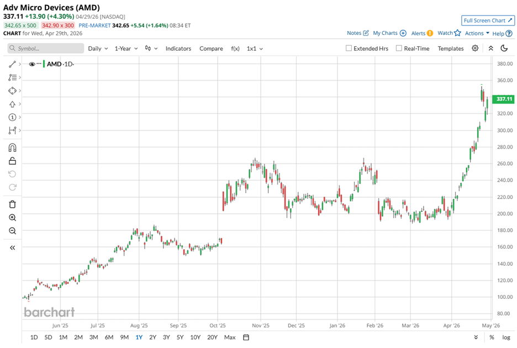Click the lock drawings icon
Screen dimensions: 517x348
[12, 161]
